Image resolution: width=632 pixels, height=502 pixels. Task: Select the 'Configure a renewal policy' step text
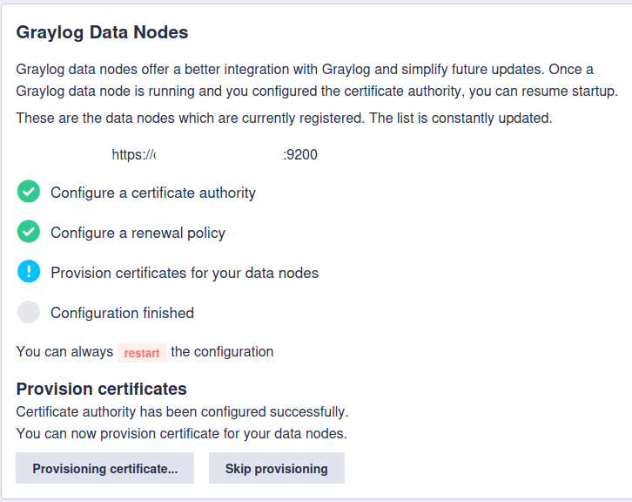(x=138, y=233)
